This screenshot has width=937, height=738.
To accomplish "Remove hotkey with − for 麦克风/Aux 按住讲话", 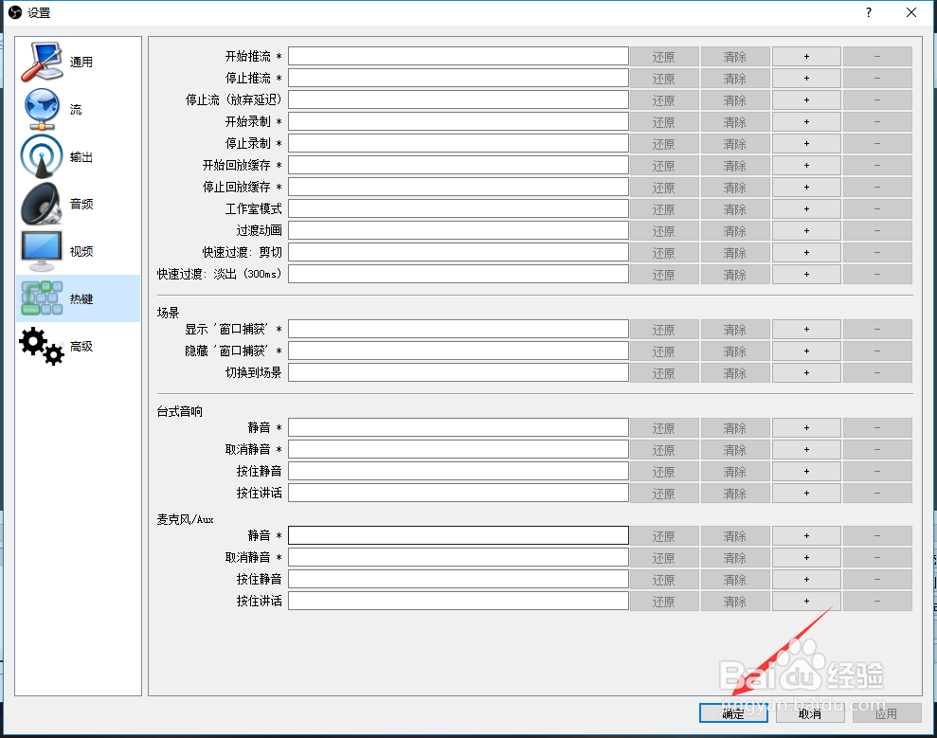I will tap(877, 602).
